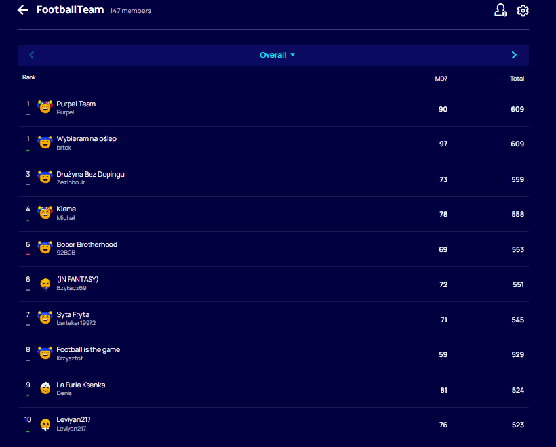
Task: Select the Purpel Team avatar emoji
Action: pyautogui.click(x=45, y=107)
